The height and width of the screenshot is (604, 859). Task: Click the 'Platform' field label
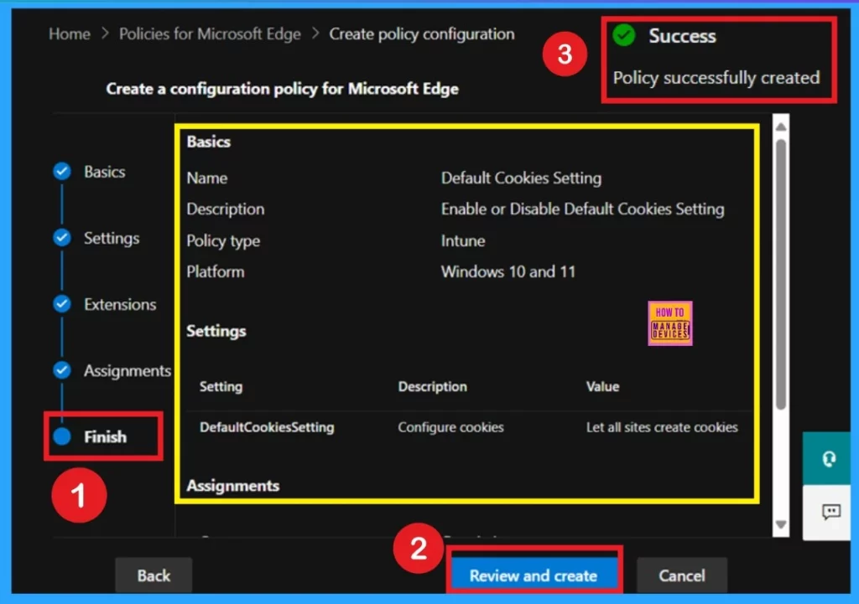coord(216,272)
